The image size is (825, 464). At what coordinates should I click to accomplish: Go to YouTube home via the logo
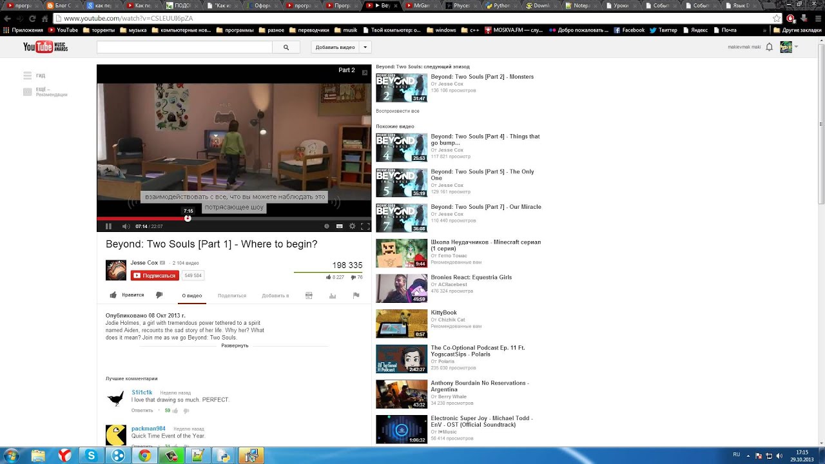click(45, 47)
